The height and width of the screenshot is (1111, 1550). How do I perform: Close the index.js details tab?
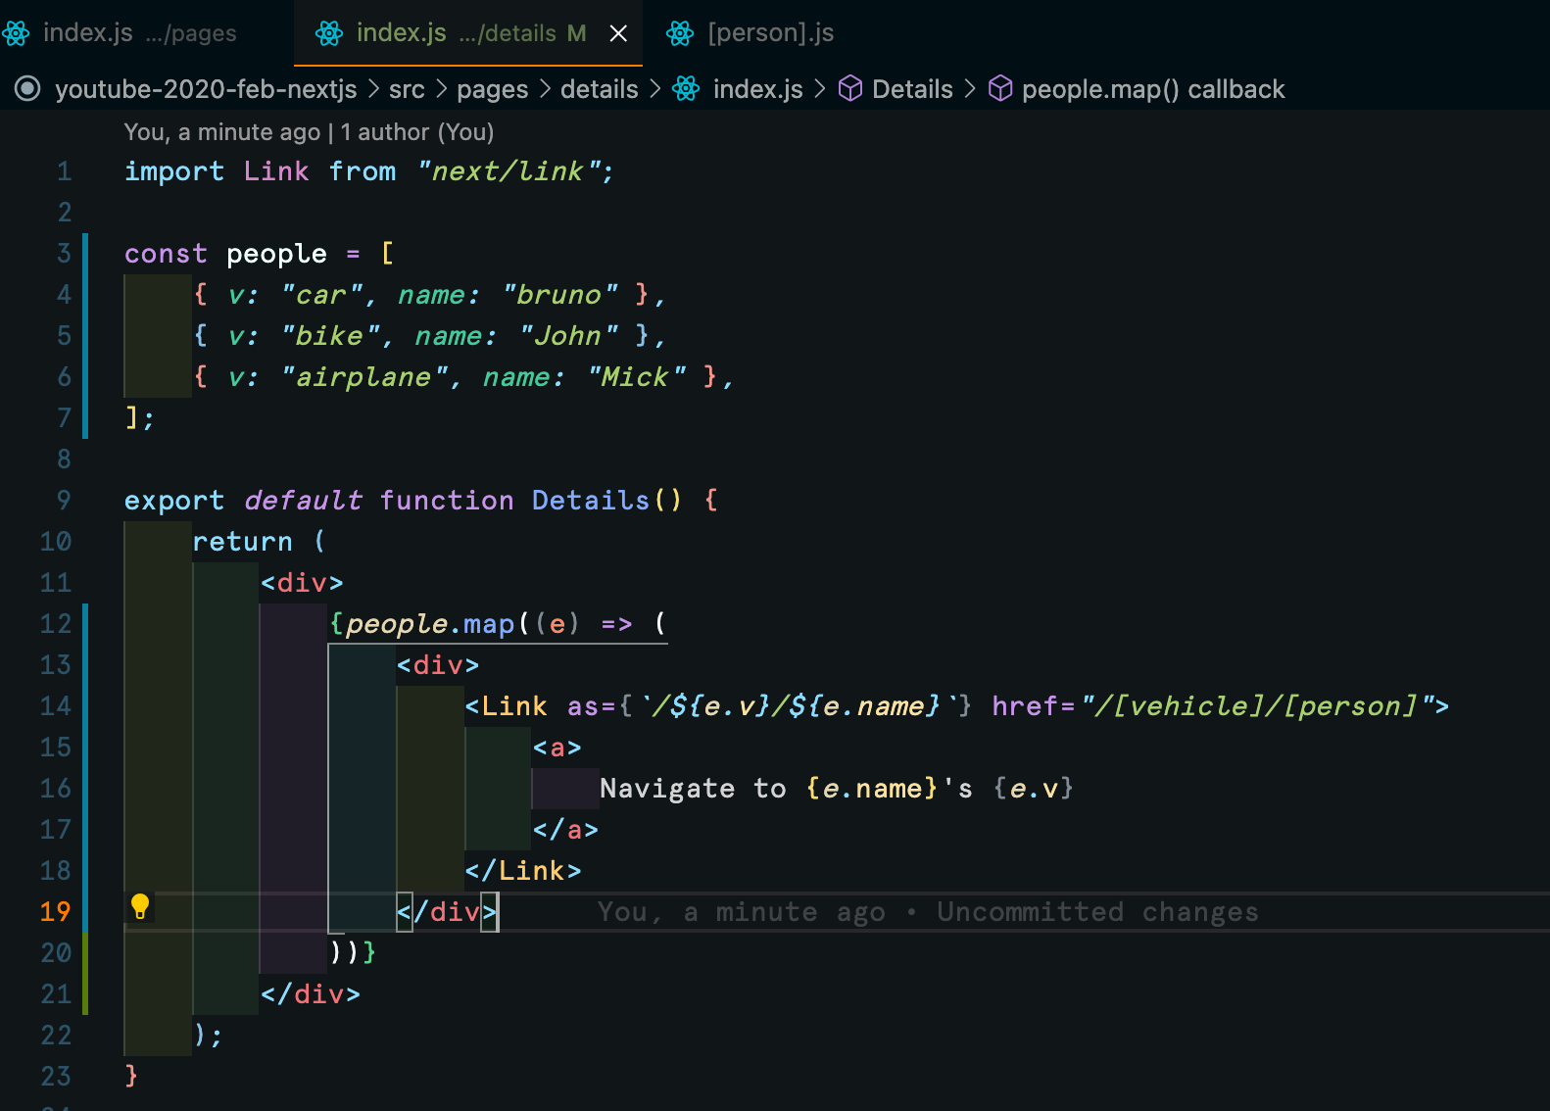coord(618,33)
